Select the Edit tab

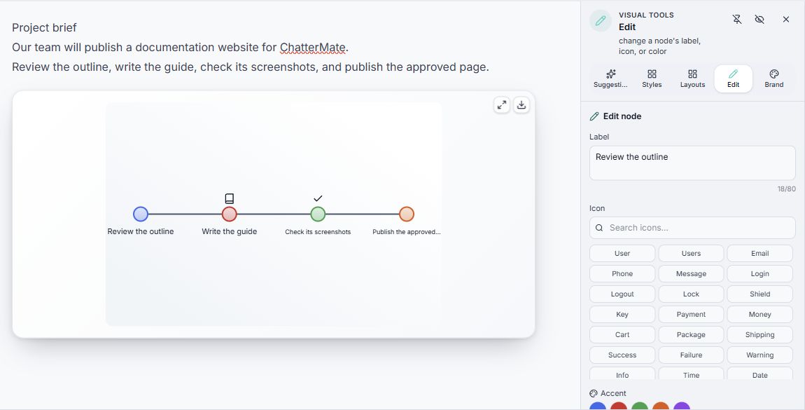[x=733, y=78]
